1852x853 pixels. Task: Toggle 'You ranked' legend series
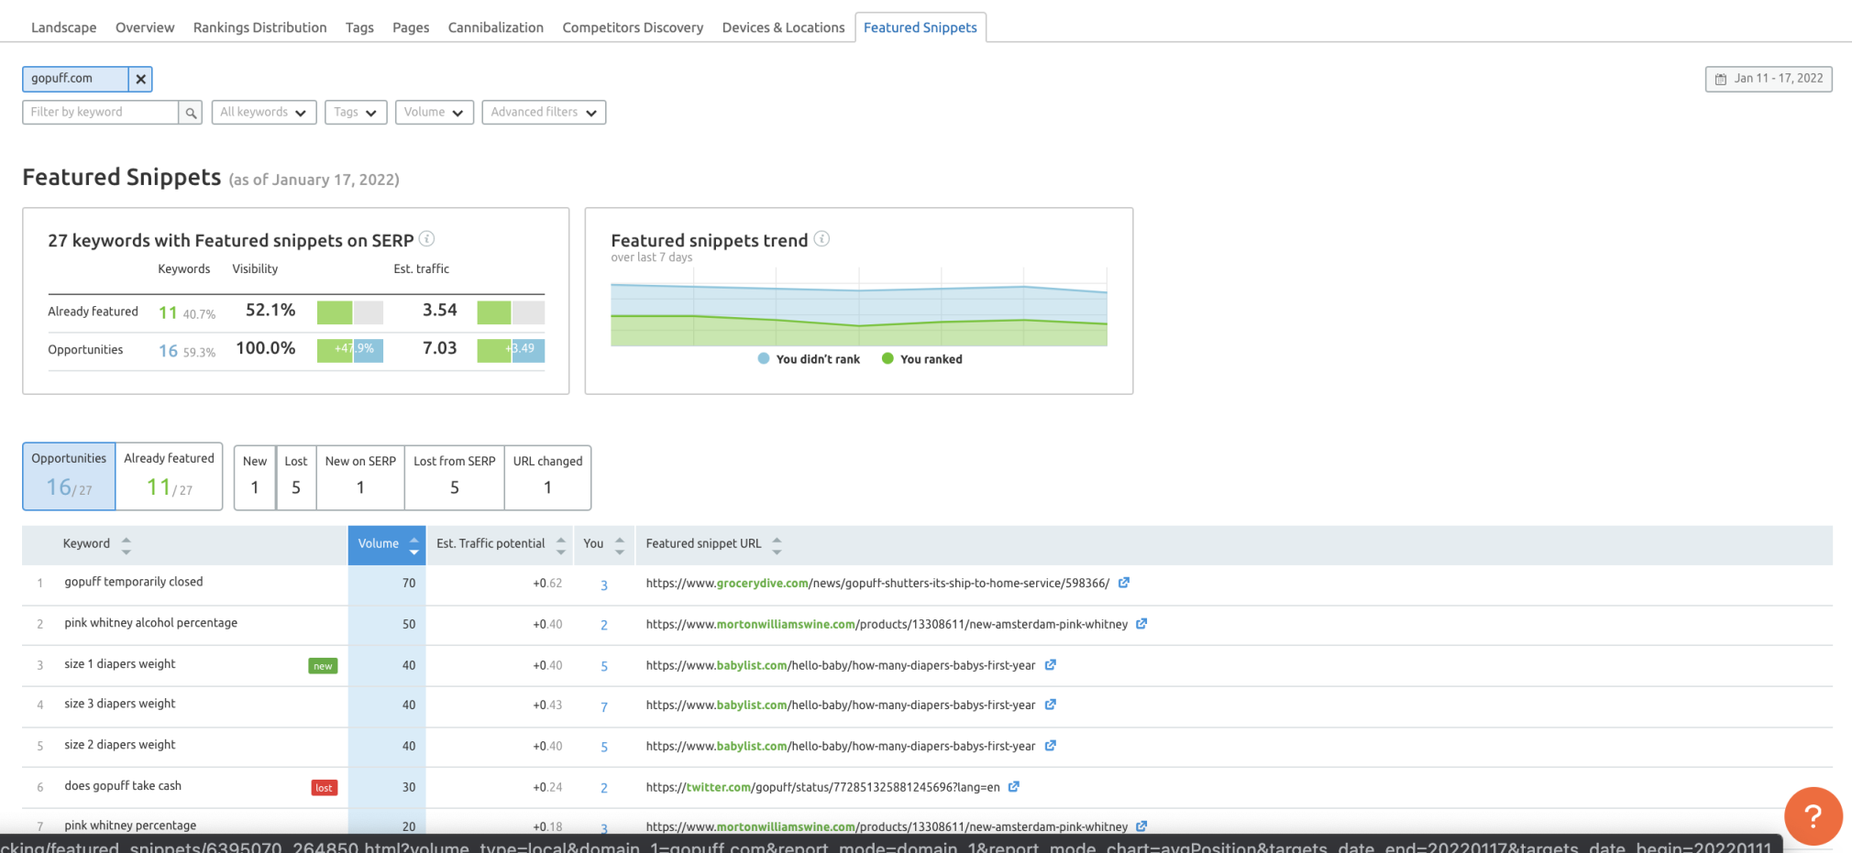coord(921,359)
